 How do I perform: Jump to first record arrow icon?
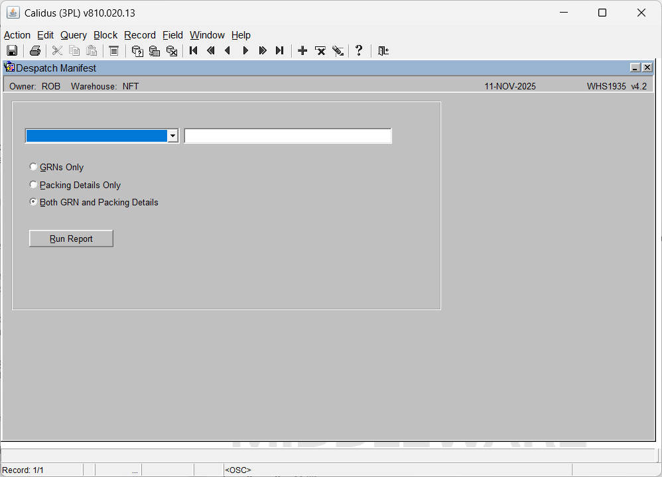click(194, 51)
